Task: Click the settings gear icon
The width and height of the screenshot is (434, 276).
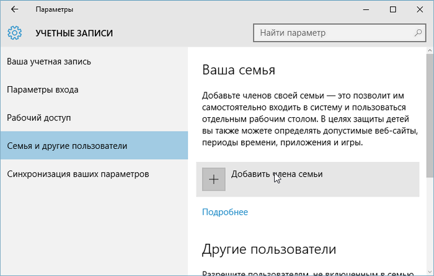Action: click(x=15, y=33)
